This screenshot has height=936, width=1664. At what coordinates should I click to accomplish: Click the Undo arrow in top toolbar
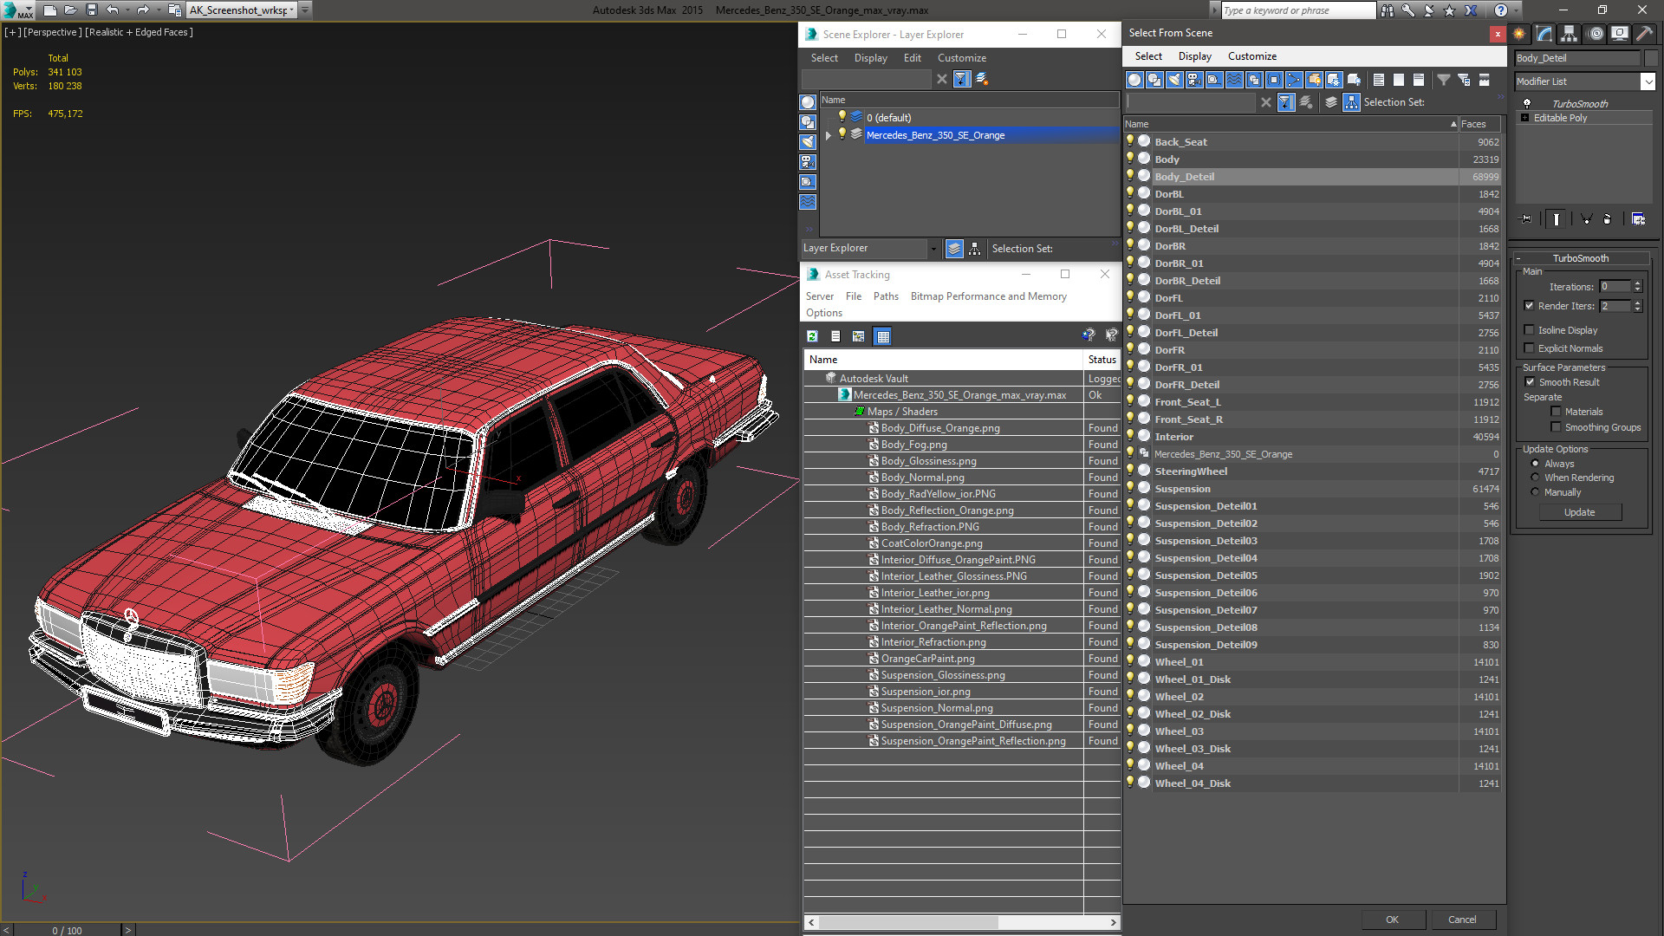coord(113,10)
